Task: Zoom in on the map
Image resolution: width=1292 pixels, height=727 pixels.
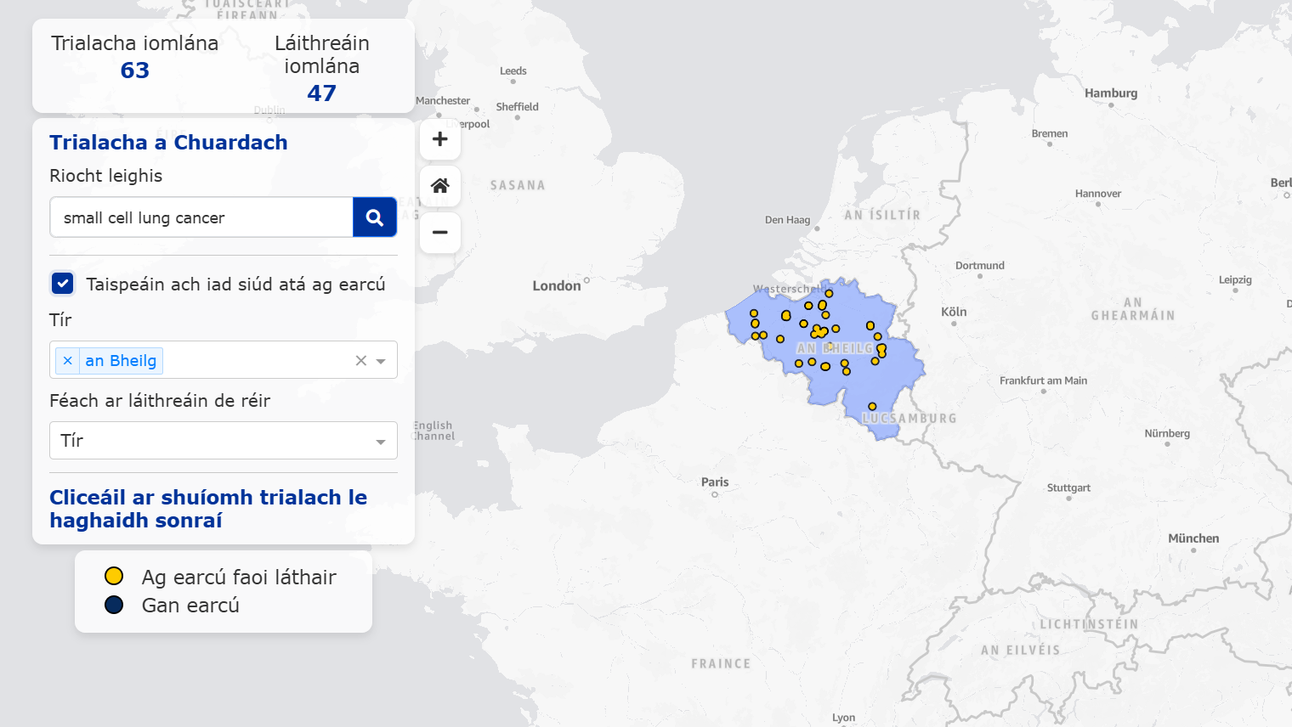Action: click(439, 139)
